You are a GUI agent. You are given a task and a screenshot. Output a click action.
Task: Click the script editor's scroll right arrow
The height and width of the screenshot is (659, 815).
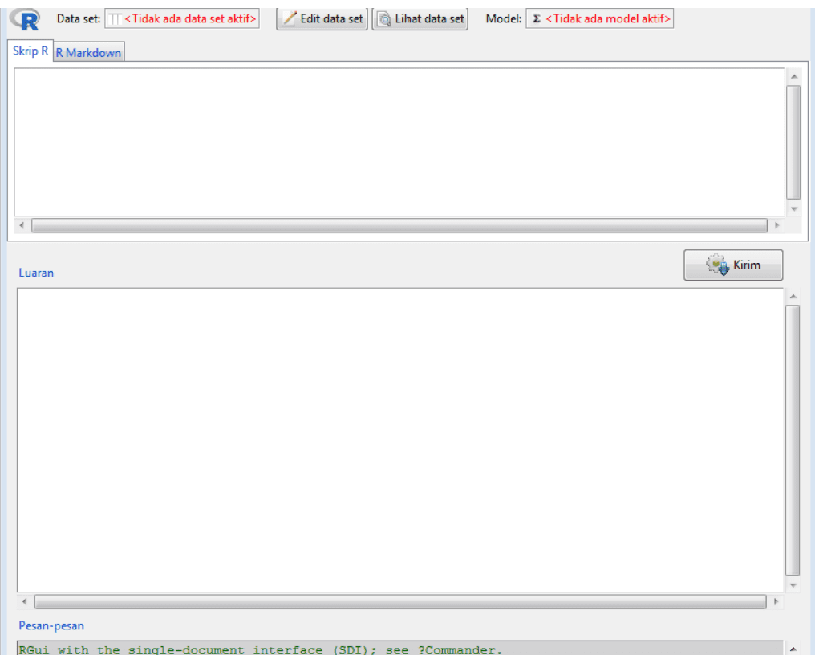point(776,226)
